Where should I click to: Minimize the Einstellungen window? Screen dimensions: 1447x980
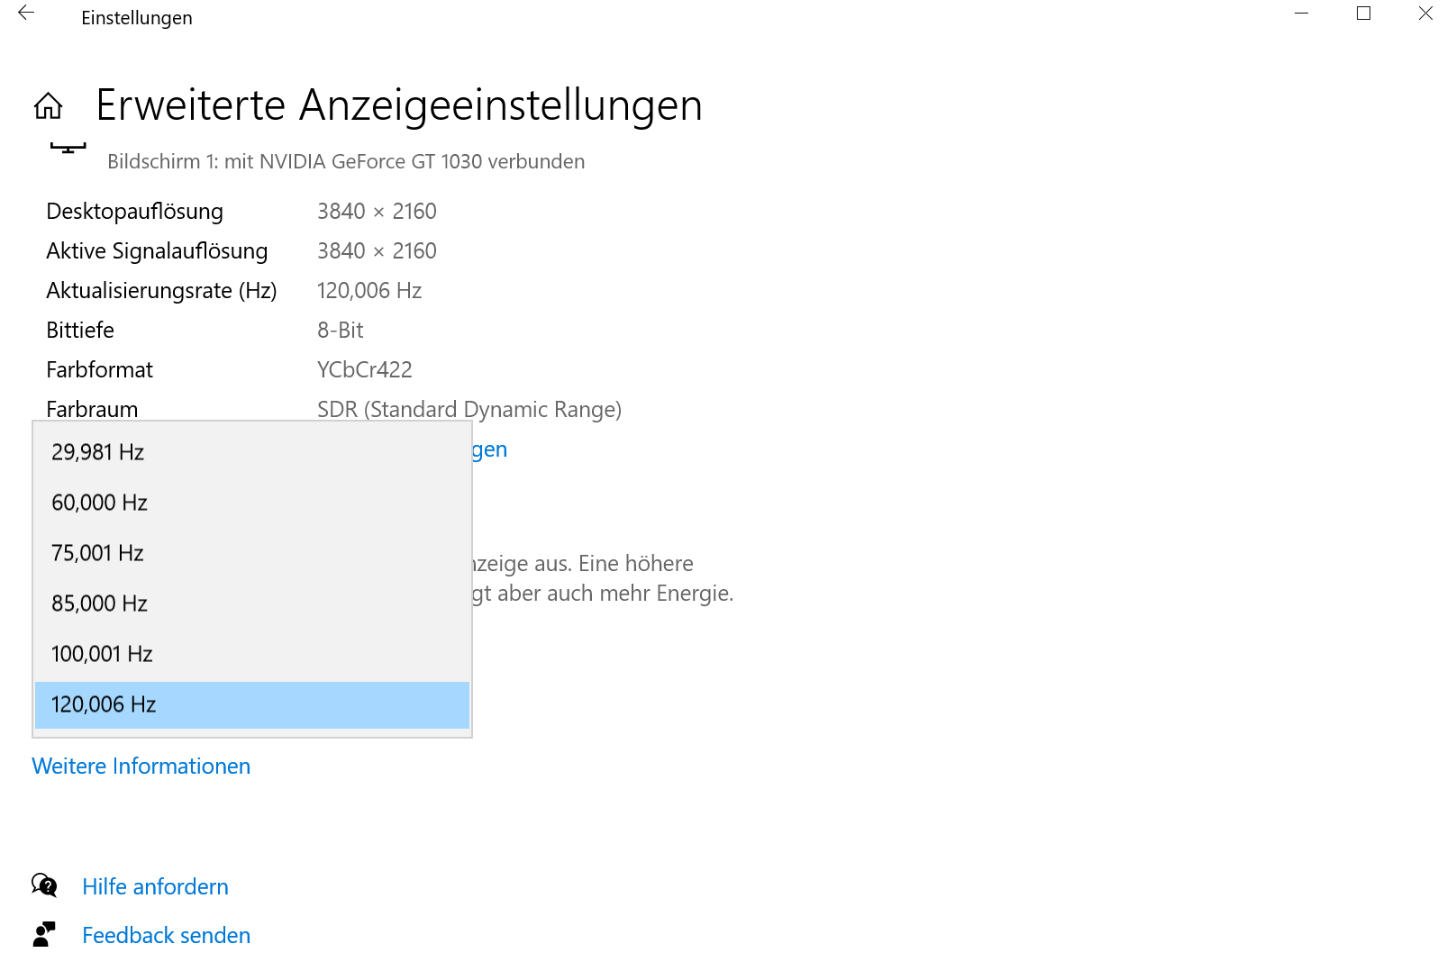1301,14
